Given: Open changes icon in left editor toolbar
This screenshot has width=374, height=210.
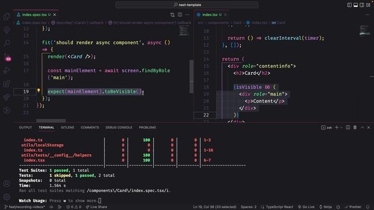Looking at the screenshot, I should (x=172, y=15).
